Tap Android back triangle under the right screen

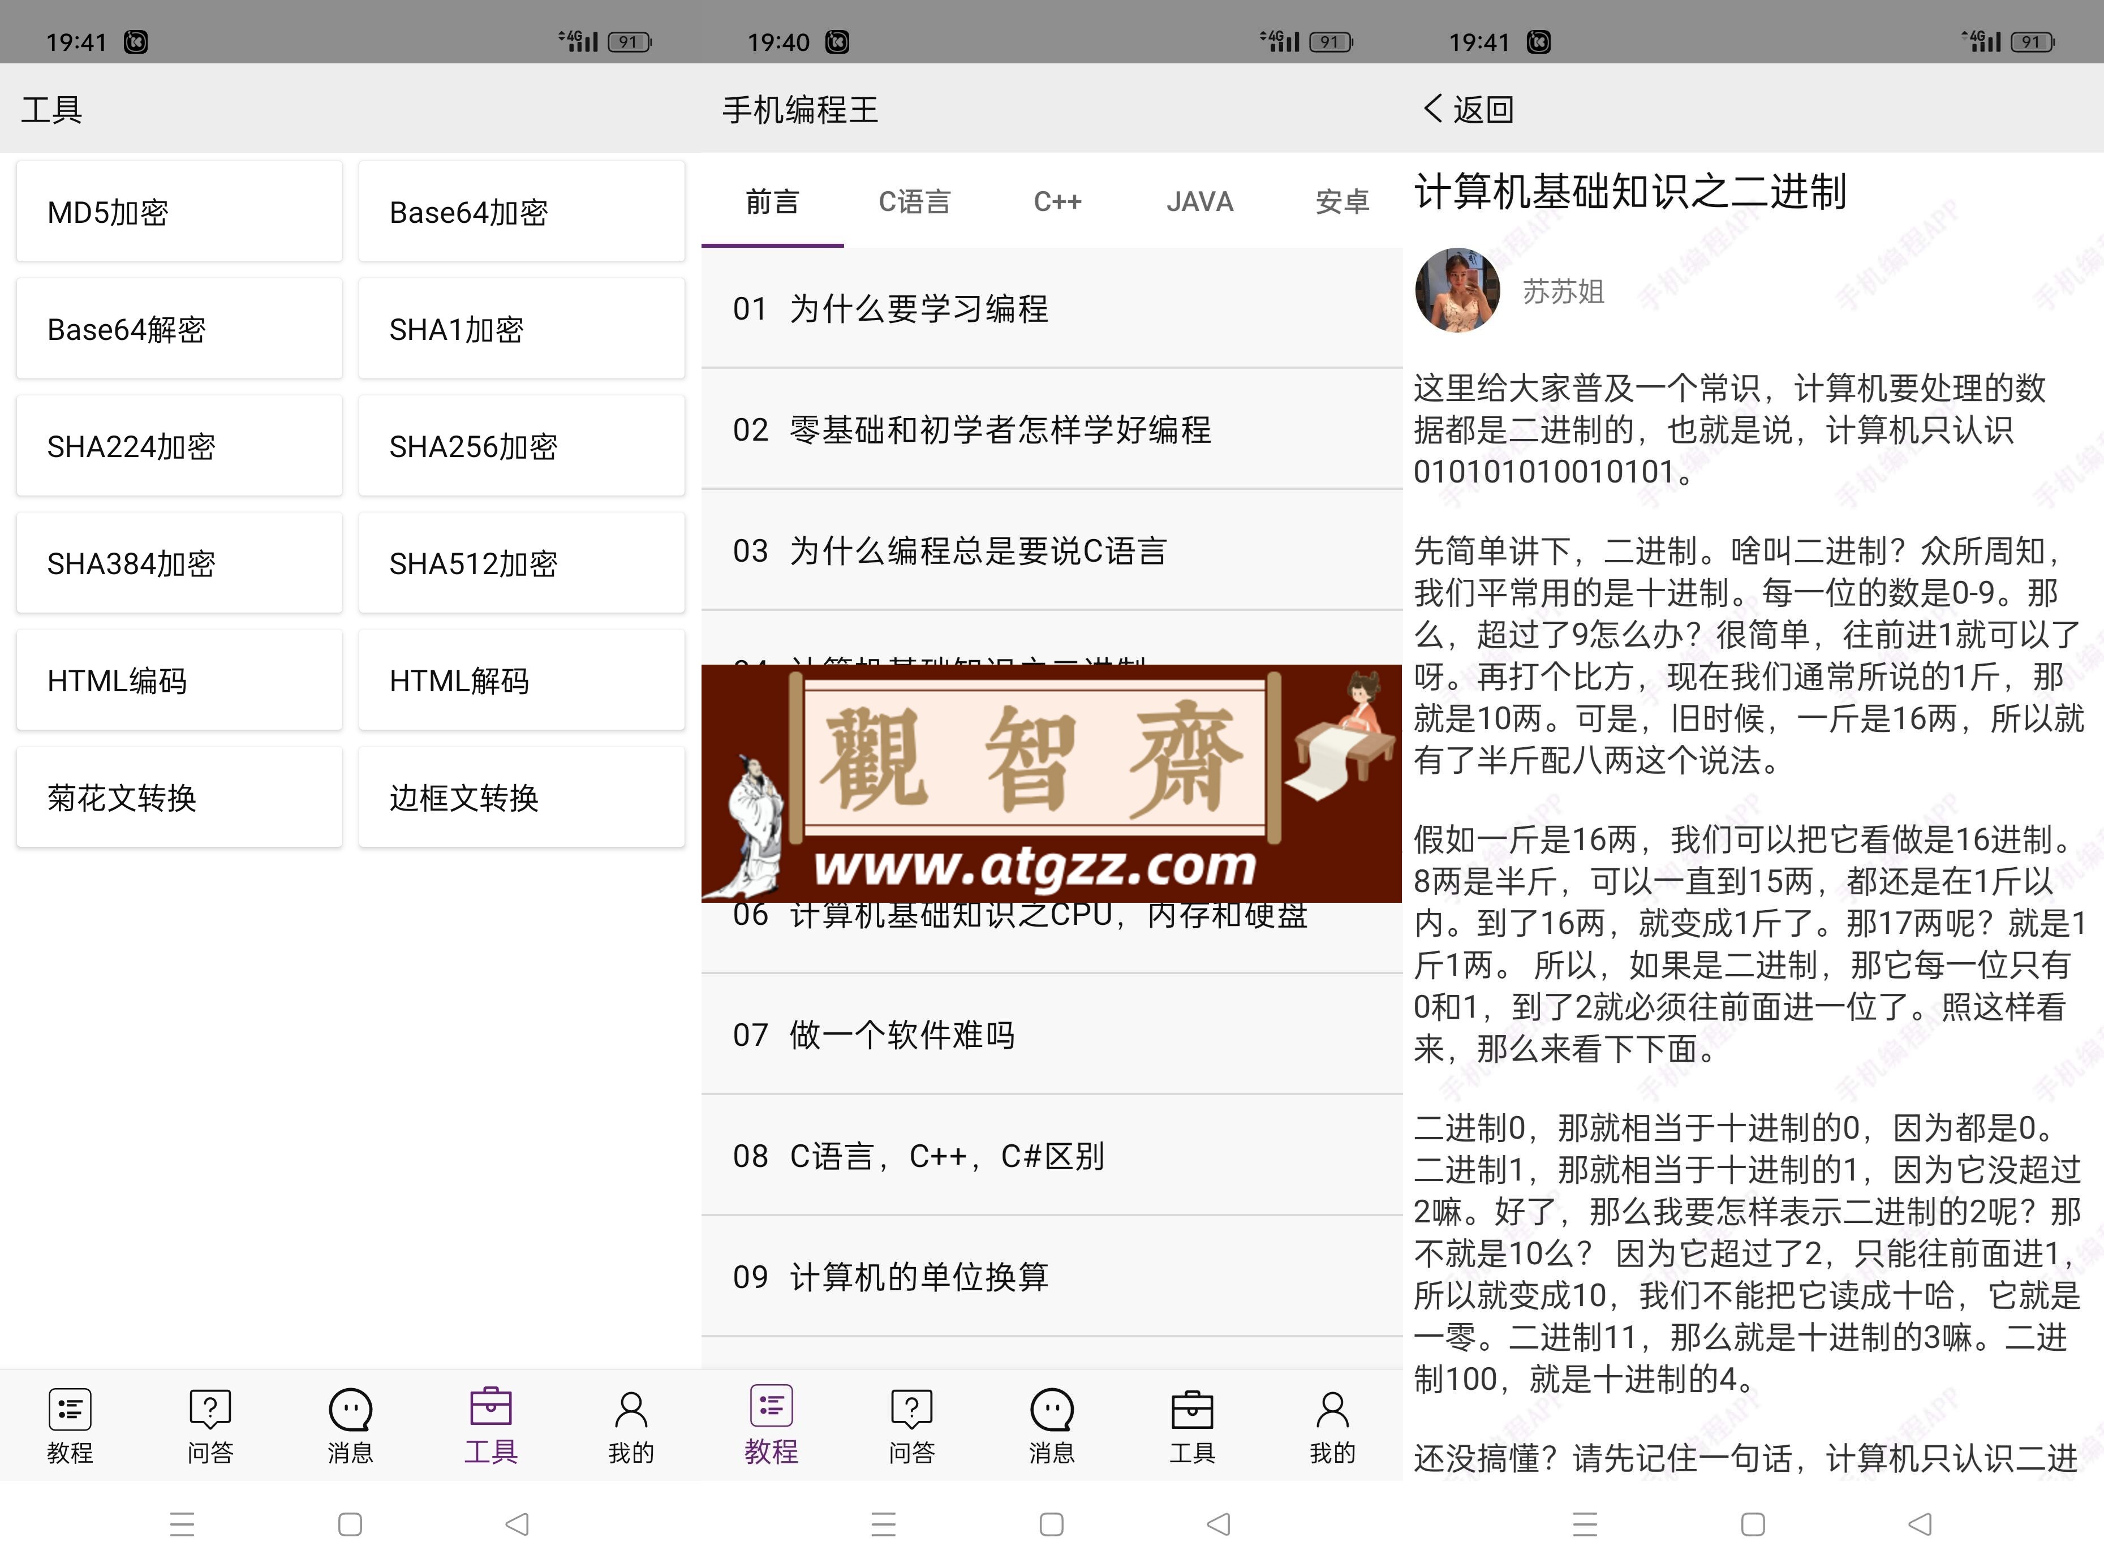[x=1920, y=1524]
